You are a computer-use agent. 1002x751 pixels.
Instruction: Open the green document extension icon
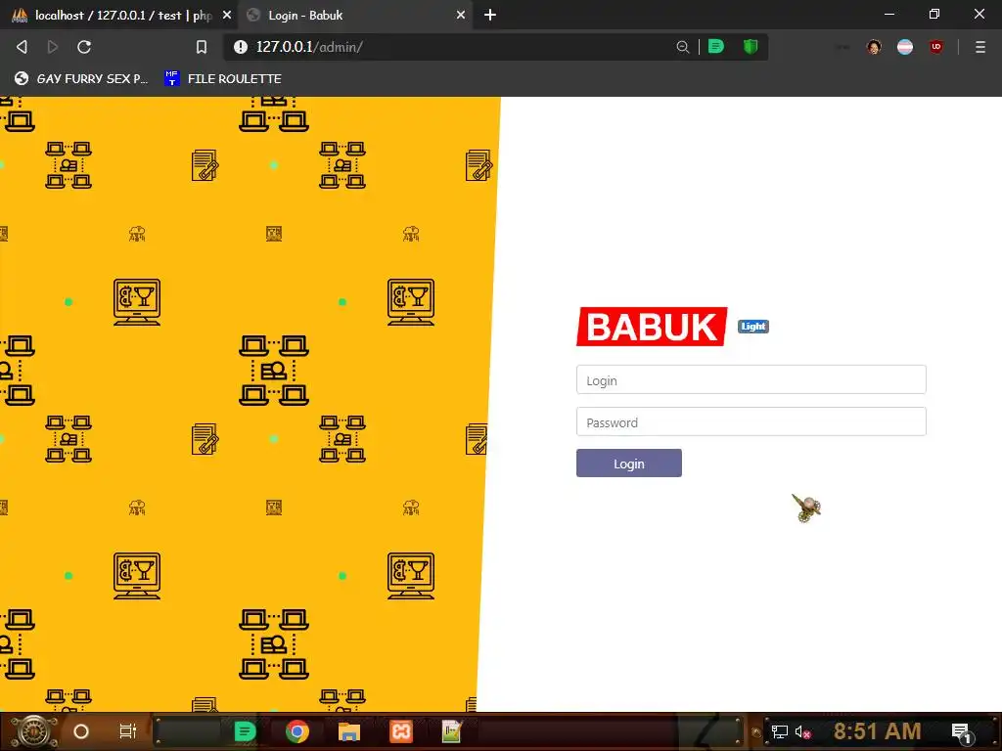(x=716, y=47)
